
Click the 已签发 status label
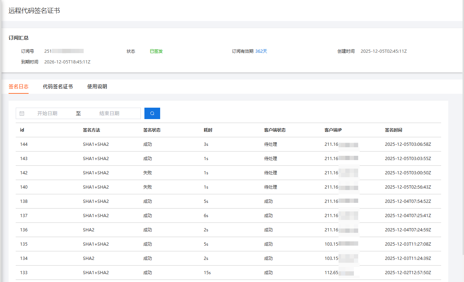pos(156,51)
